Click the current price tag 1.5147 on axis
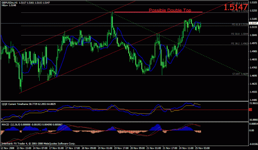Image resolution: width=258 pixels, height=150 pixels. click(x=253, y=24)
